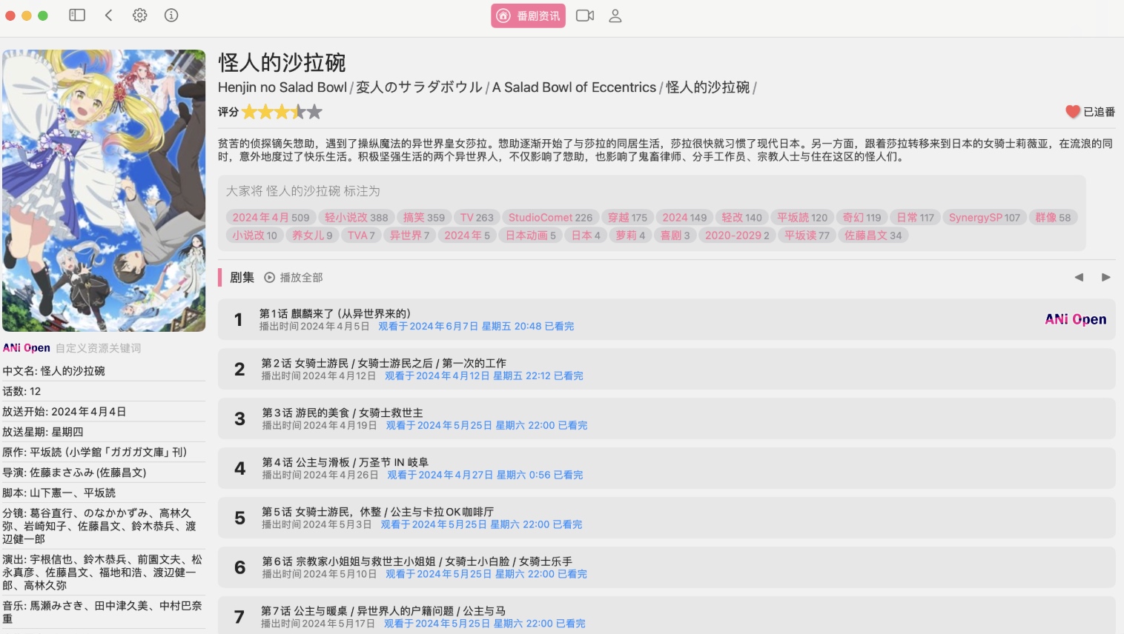Screen dimensions: 1124x634
Task: Click the anime poster thumbnail
Action: pyautogui.click(x=104, y=190)
